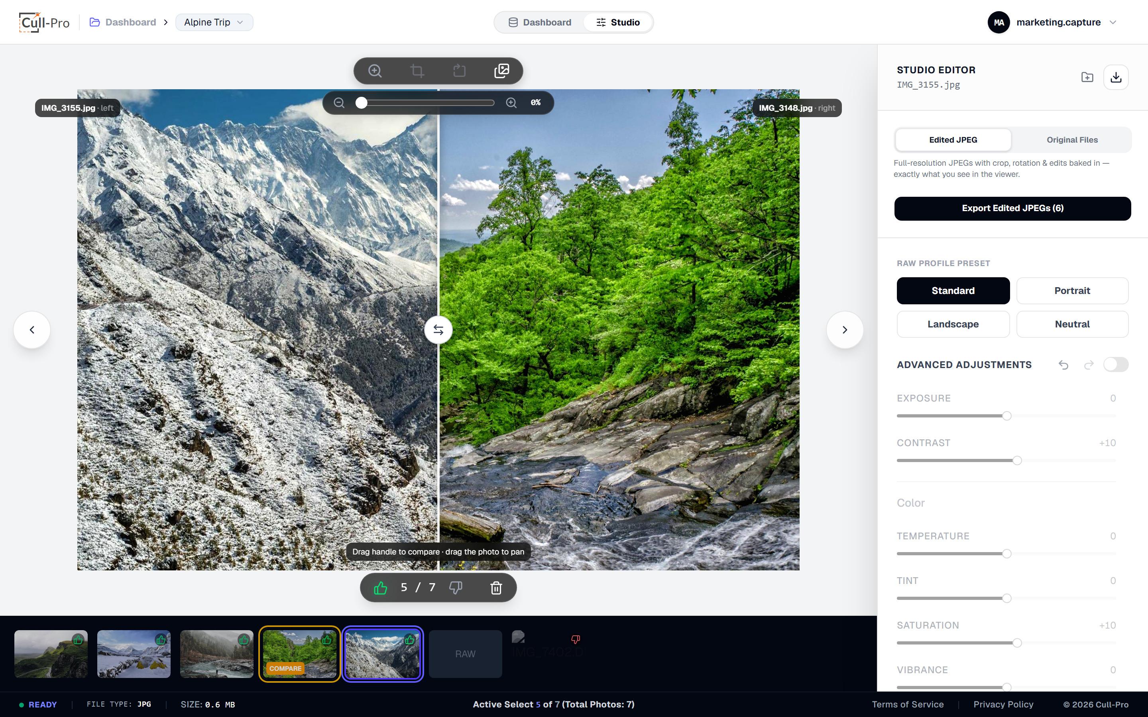
Task: Mark the photo with thumbs up
Action: (380, 588)
